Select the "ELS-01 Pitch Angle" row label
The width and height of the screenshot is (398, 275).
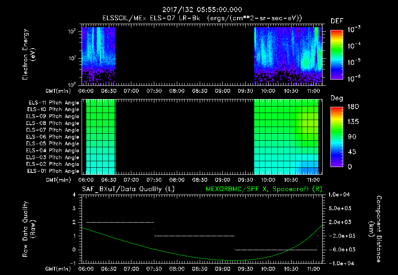[x=53, y=171]
